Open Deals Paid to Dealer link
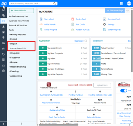The image size is (133, 126). [57, 117]
